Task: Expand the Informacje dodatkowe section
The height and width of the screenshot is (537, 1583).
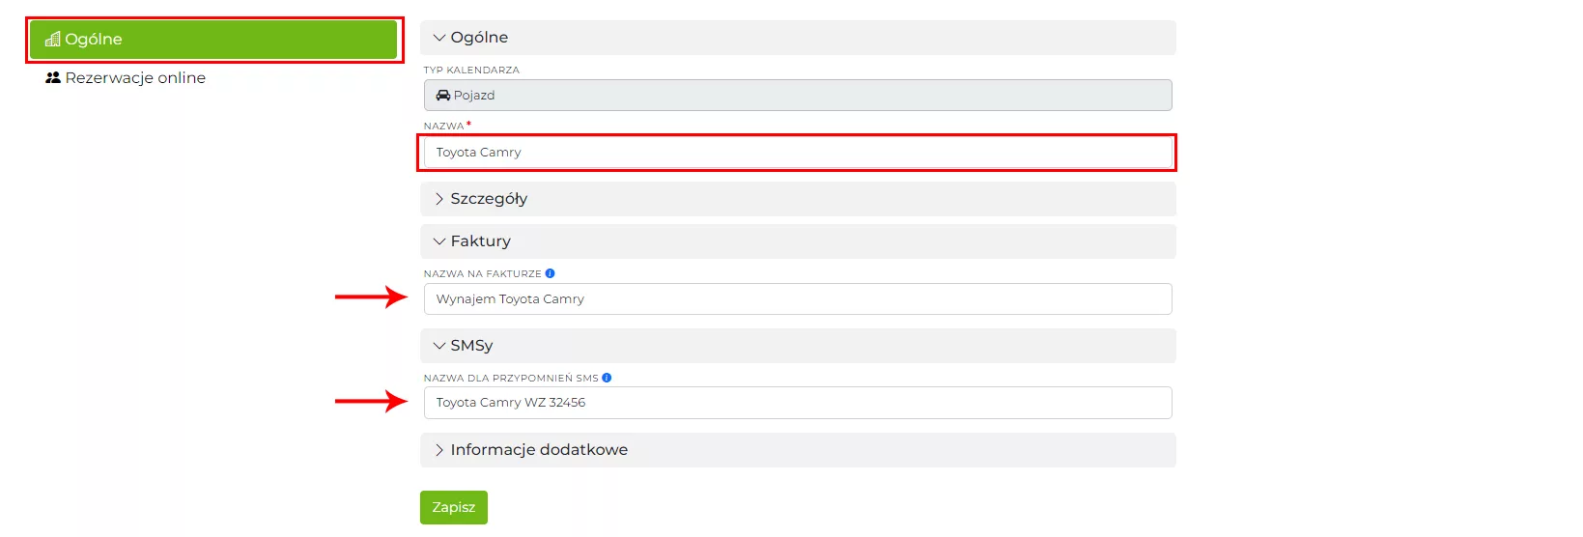Action: pos(439,450)
